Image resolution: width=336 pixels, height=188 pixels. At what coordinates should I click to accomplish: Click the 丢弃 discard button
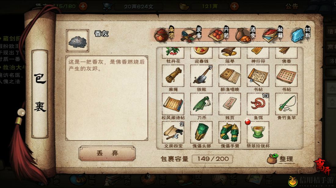click(x=107, y=153)
